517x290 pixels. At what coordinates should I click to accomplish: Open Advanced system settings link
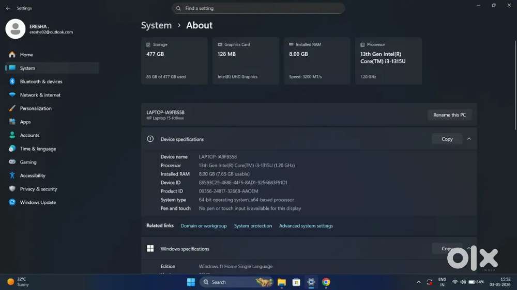[306, 226]
